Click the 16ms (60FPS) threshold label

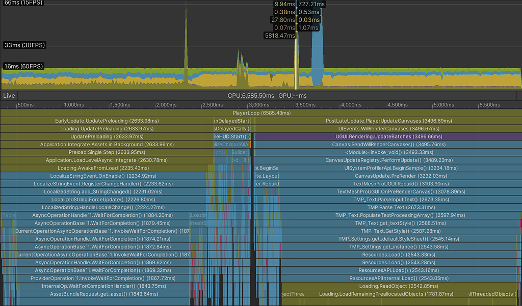pos(24,66)
